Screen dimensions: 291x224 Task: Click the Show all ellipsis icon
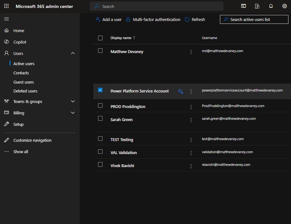tap(6, 152)
